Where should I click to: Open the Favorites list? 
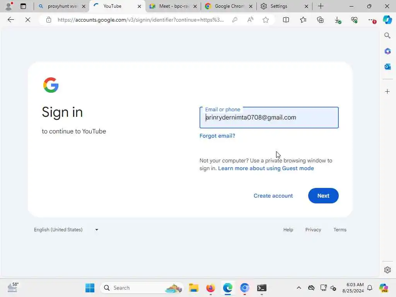click(303, 20)
